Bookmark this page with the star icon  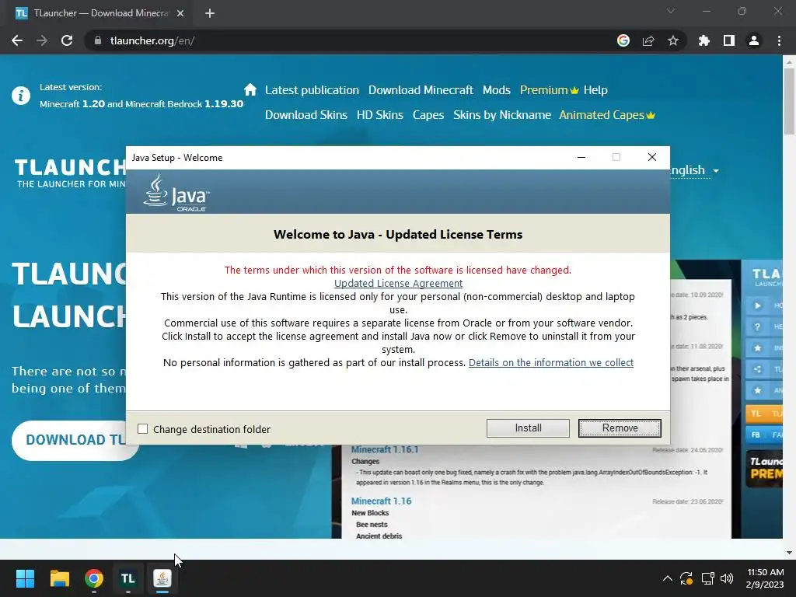tap(673, 40)
